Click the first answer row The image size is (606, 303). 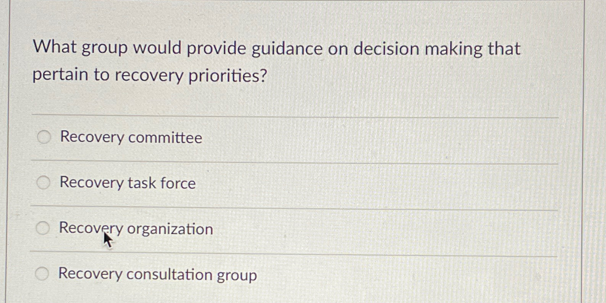pyautogui.click(x=267, y=138)
